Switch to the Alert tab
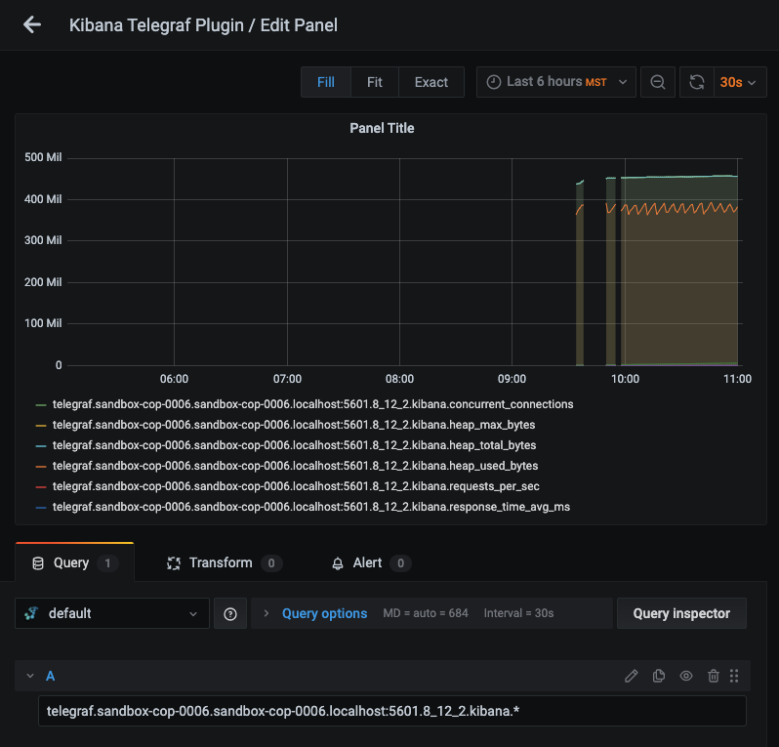Viewport: 779px width, 747px height. pyautogui.click(x=371, y=562)
